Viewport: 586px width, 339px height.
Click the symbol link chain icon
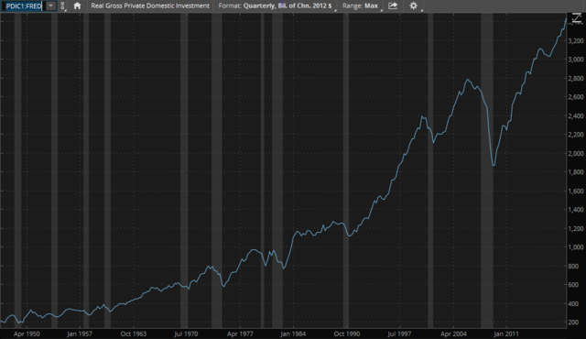click(x=63, y=6)
